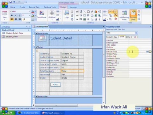This screenshot has height=115, width=153.
Task: Open the Create ribbon tab
Action: (22, 7)
